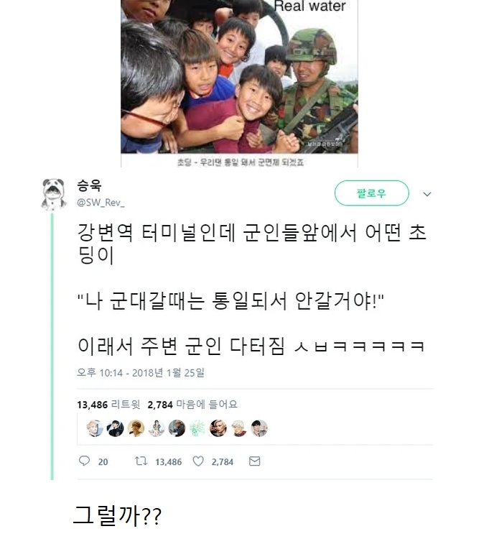Click the green firework liker avatar
Screen dimensions: 494x539
[x=197, y=428]
